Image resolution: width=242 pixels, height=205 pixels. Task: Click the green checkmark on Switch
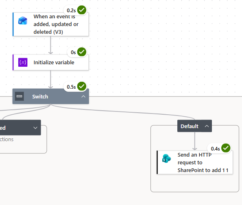[82, 86]
